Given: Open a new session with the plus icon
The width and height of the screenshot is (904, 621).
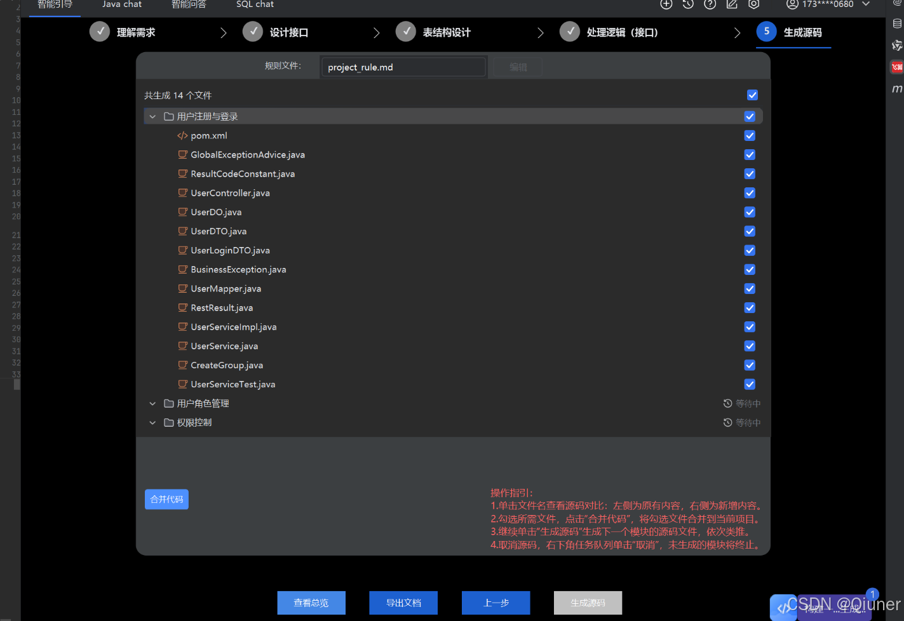Looking at the screenshot, I should click(666, 4).
